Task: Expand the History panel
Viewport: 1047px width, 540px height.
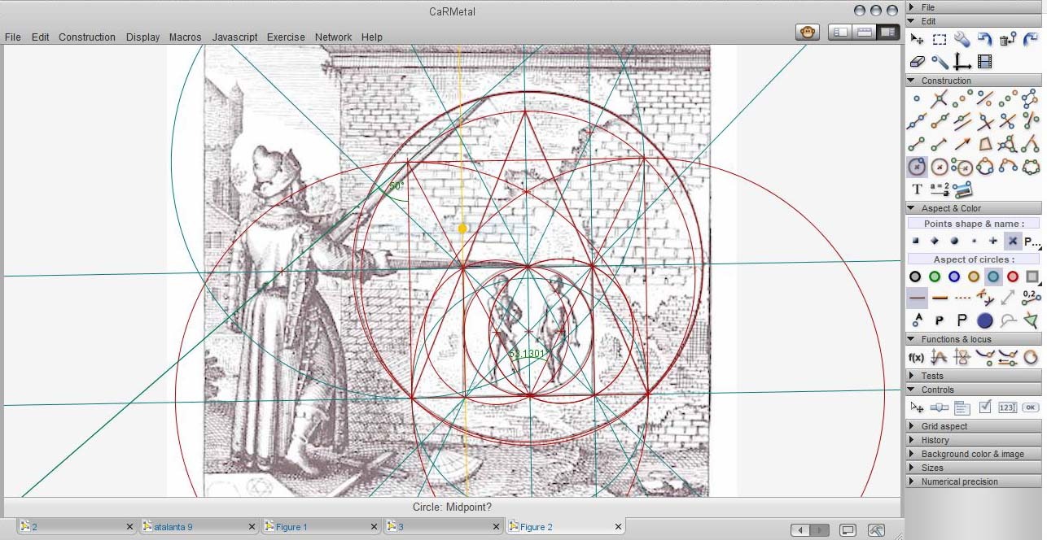Action: (974, 440)
